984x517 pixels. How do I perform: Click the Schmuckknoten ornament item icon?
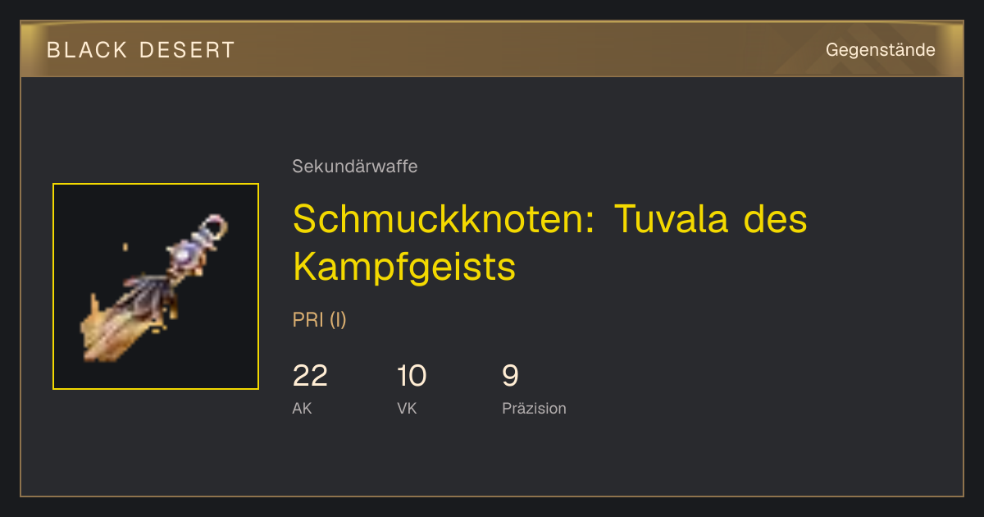point(156,286)
